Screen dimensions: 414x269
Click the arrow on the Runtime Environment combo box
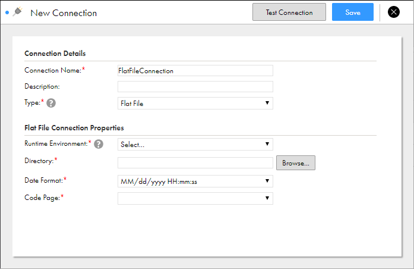click(x=267, y=144)
